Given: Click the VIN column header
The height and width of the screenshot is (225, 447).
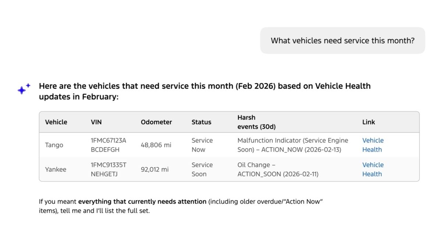Looking at the screenshot, I should (x=96, y=122).
